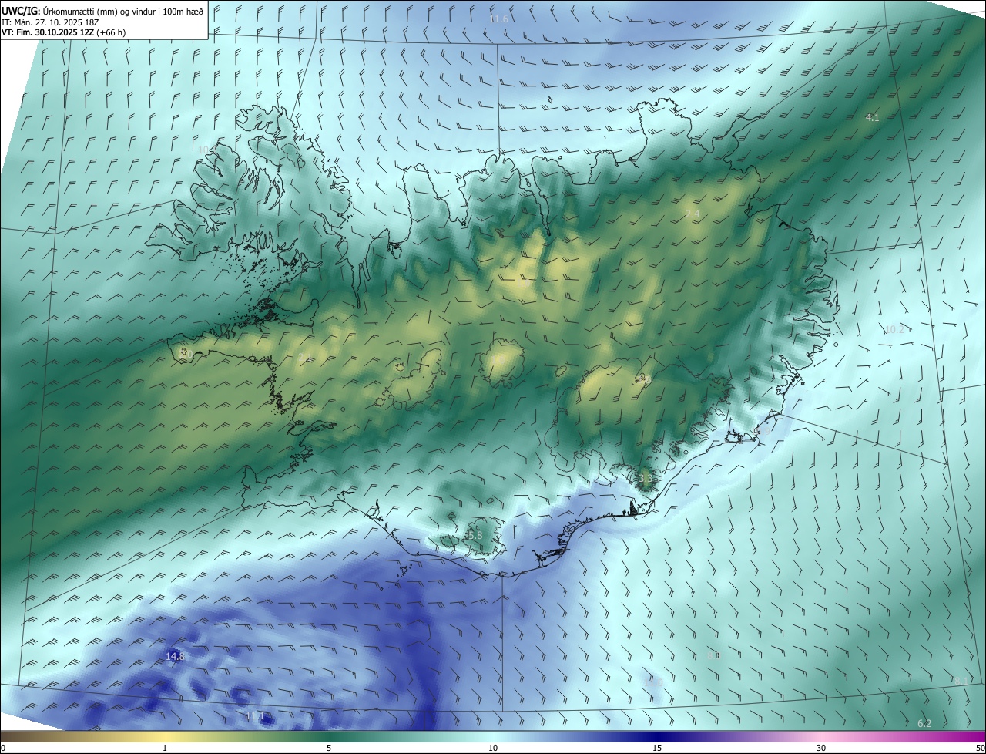The width and height of the screenshot is (986, 754).
Task: Click the legend tick label 50
Action: point(980,748)
